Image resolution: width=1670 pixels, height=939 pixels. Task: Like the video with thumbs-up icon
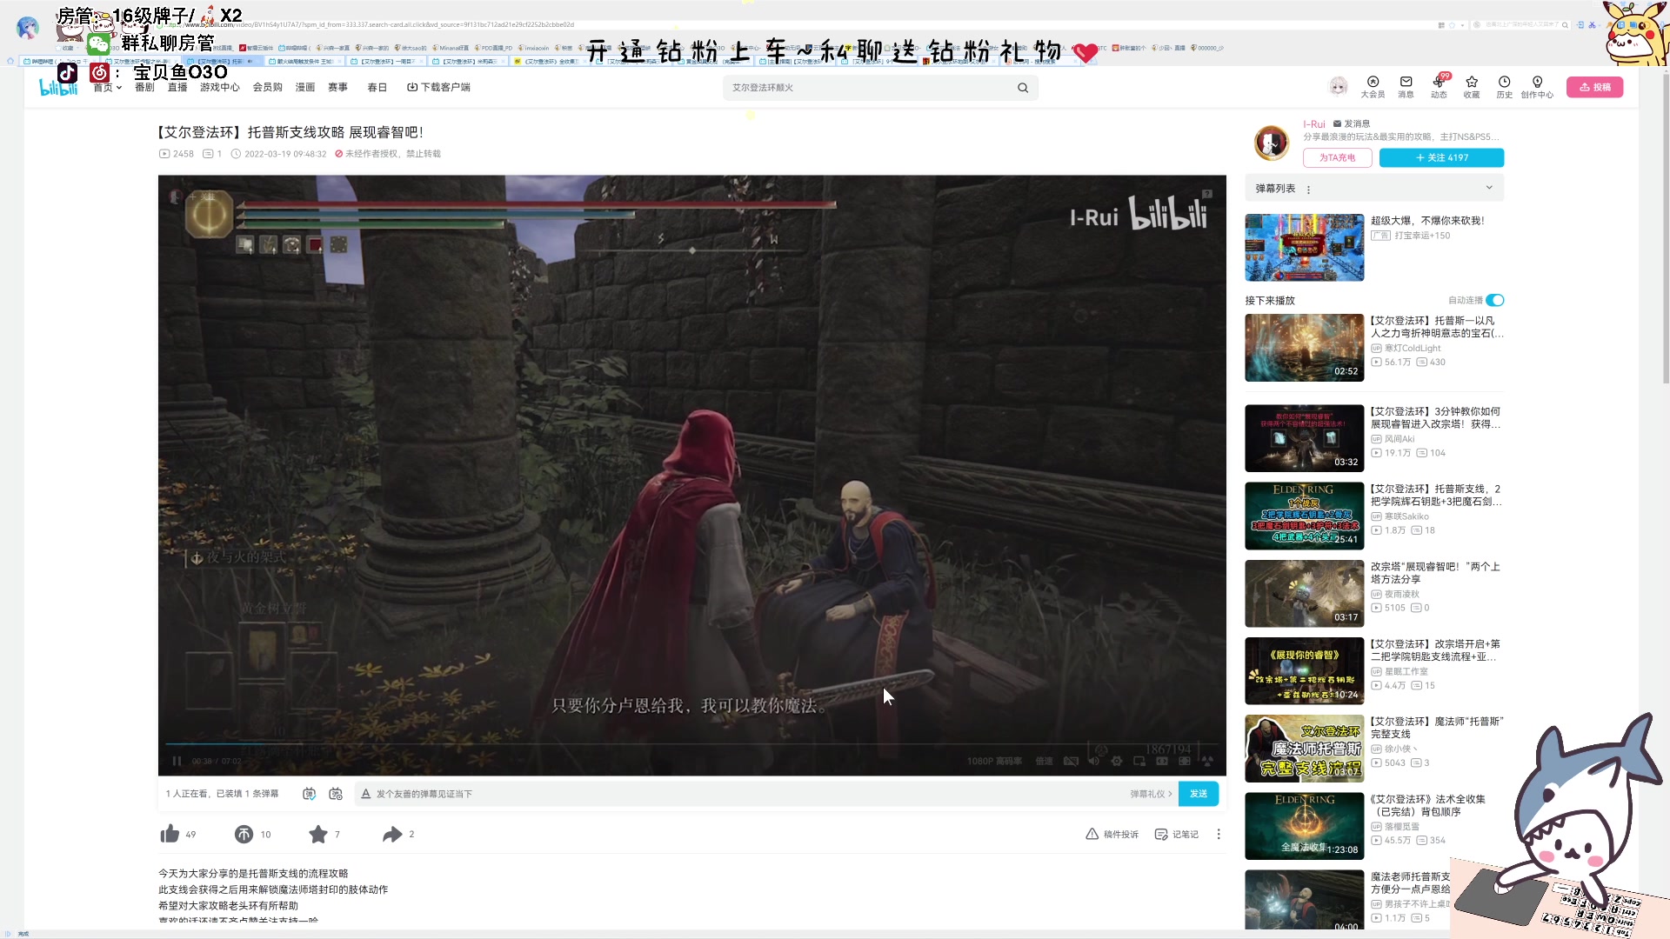click(x=170, y=834)
